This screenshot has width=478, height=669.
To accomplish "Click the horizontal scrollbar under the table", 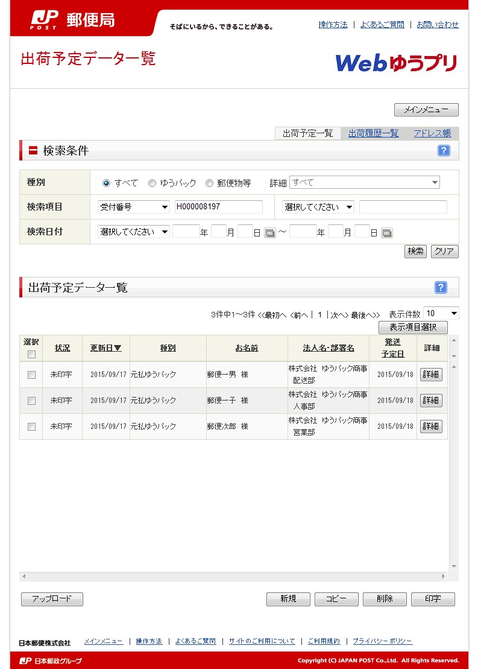I will click(x=234, y=577).
